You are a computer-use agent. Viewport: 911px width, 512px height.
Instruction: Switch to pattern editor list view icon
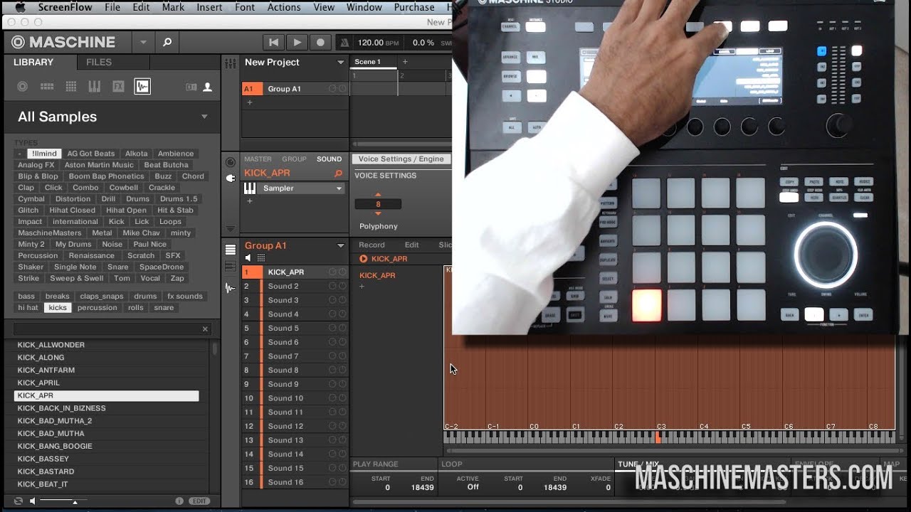coord(230,250)
